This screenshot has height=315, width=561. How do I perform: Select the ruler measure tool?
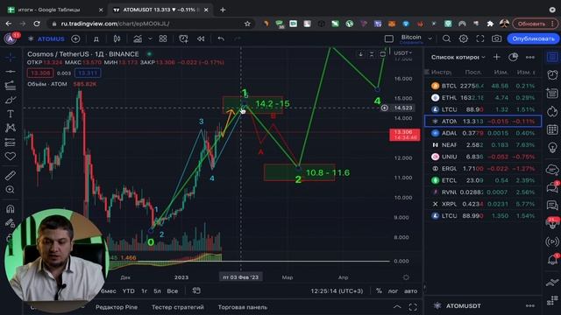click(x=11, y=175)
